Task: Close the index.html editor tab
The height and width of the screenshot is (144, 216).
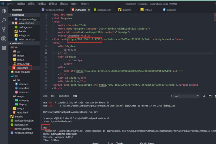Action: [89, 10]
